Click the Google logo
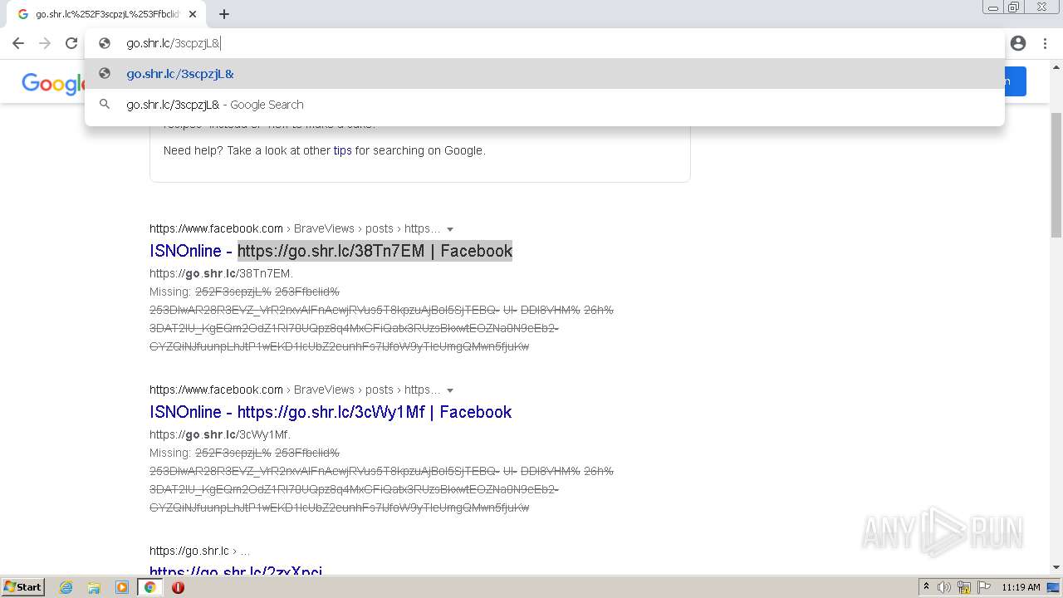 tap(55, 83)
